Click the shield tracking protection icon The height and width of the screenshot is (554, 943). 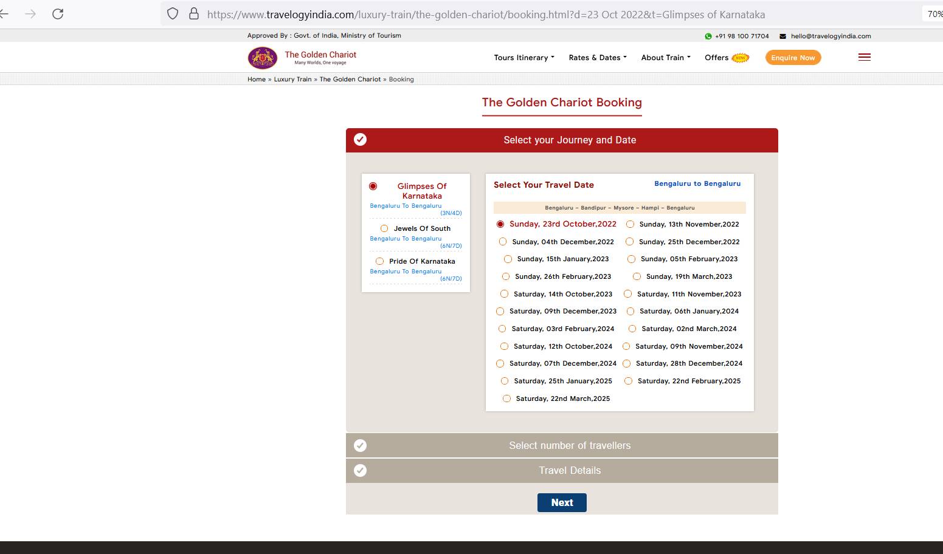pos(173,14)
